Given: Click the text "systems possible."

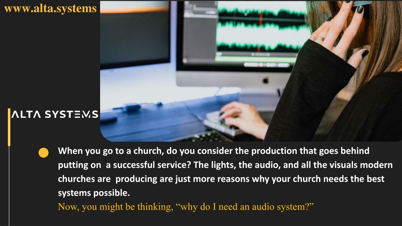Looking at the screenshot, I should click(94, 193).
